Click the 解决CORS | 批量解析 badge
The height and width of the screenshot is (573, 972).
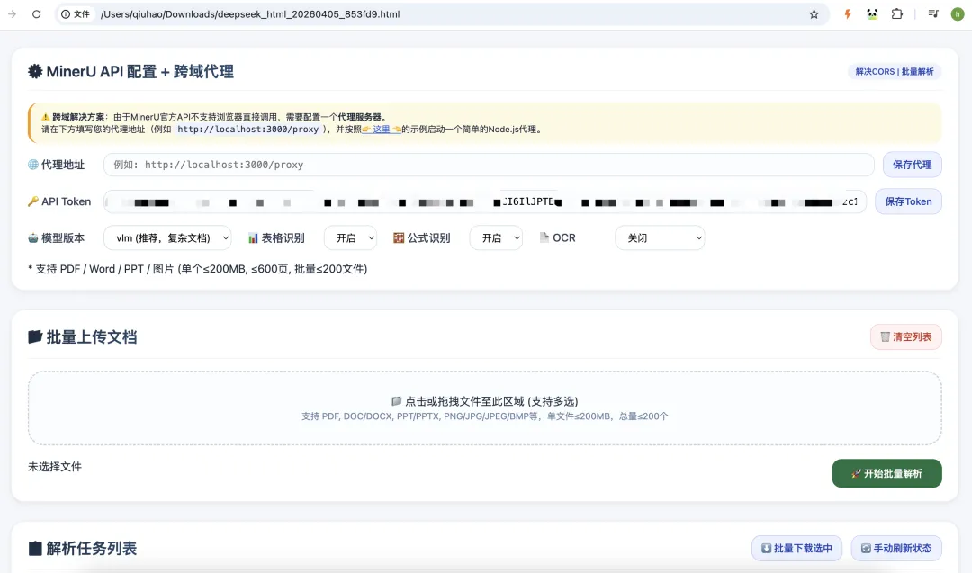point(895,71)
